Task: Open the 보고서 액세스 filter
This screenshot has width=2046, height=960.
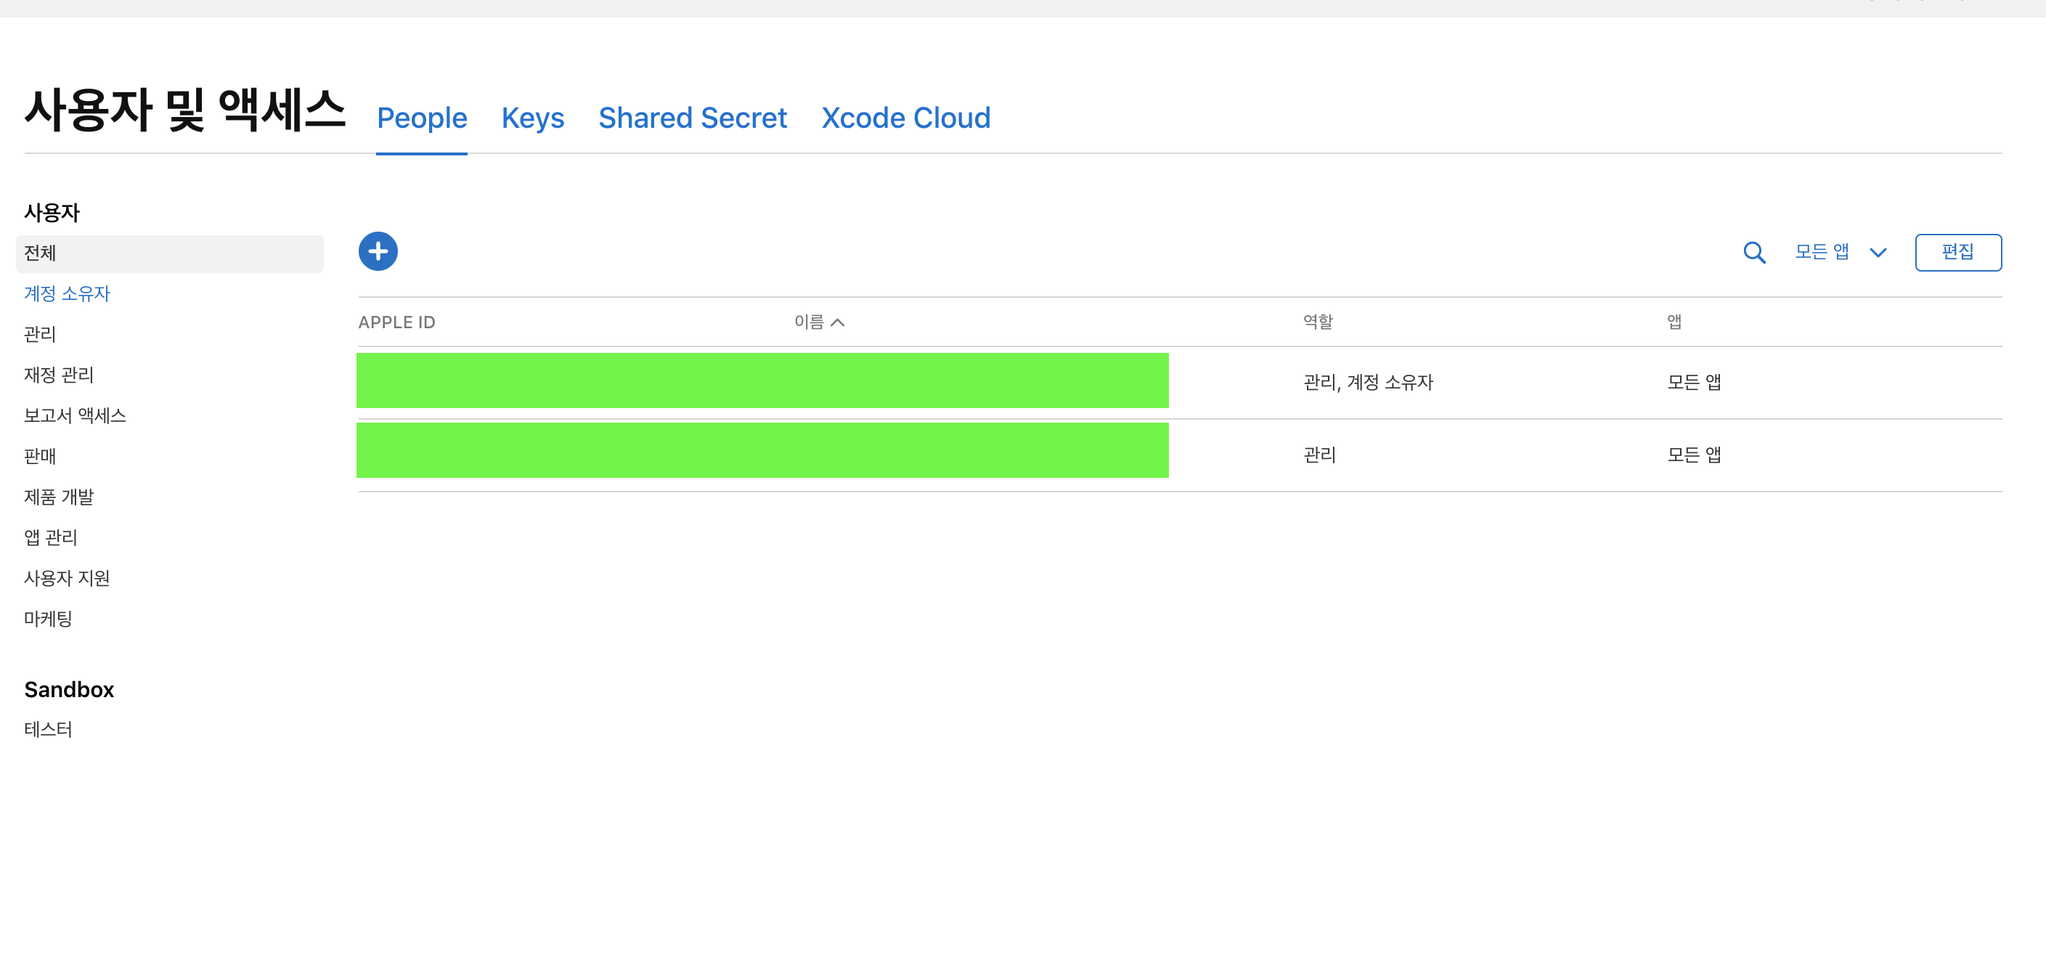Action: [75, 415]
